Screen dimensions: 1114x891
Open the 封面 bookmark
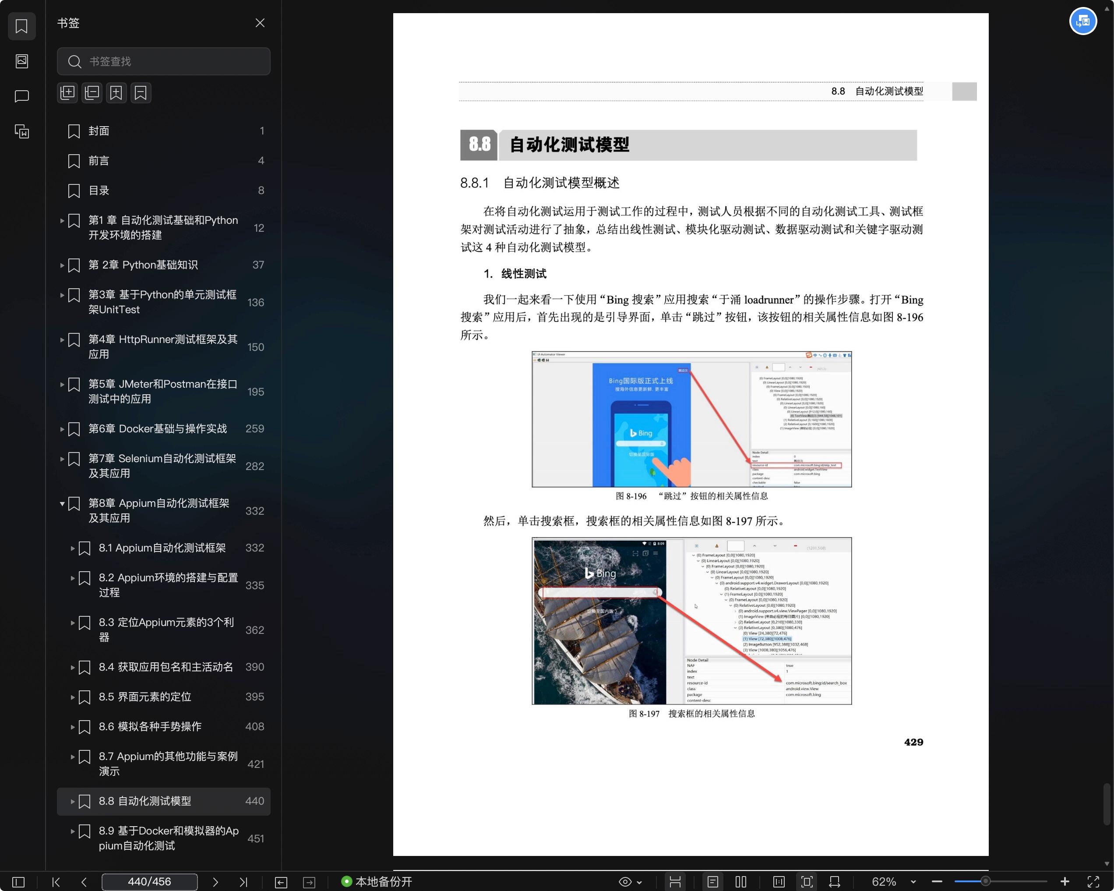pyautogui.click(x=163, y=131)
